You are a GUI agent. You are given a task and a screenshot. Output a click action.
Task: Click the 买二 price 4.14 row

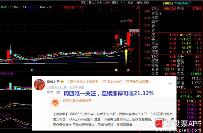177,39
